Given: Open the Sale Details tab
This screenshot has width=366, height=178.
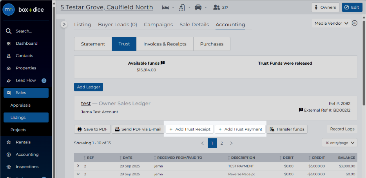Looking at the screenshot, I should [194, 25].
